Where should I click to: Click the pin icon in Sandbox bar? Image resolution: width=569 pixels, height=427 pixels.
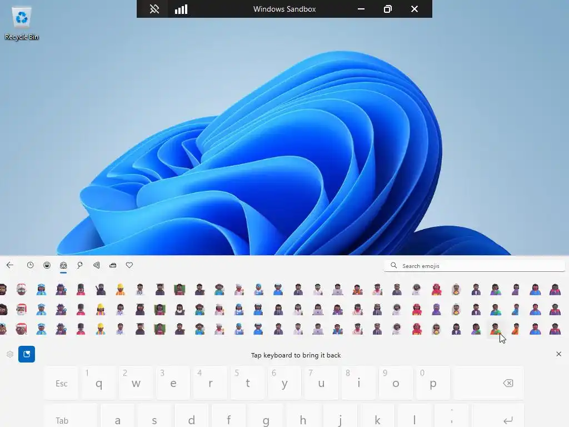154,9
